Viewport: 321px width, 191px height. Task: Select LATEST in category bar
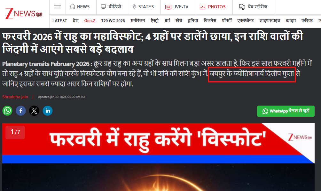(x=59, y=21)
